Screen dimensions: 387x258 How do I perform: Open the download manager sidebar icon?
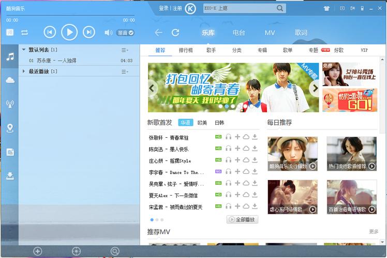coord(10,176)
